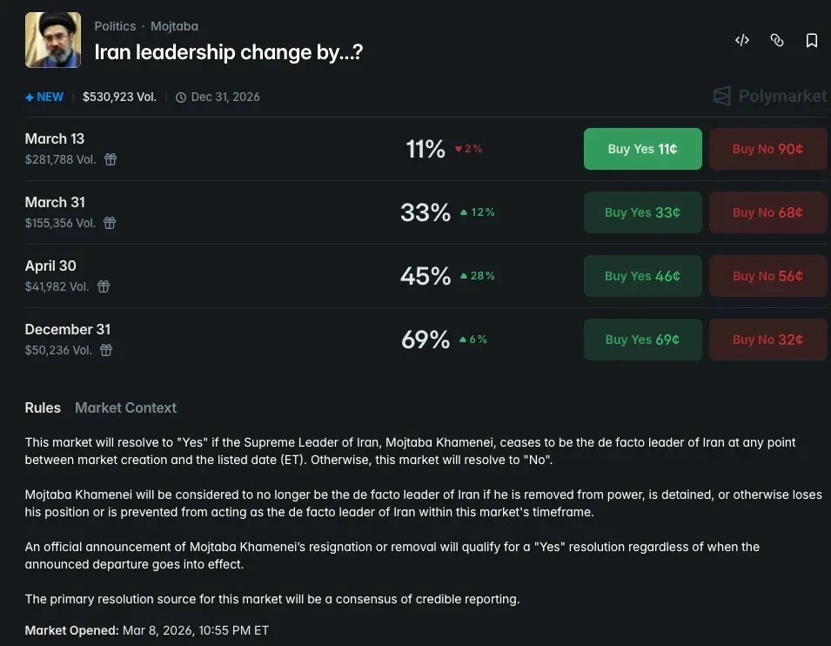Screen dimensions: 831x646
Task: Buy Yes at 69¢ for December 31
Action: pyautogui.click(x=642, y=340)
